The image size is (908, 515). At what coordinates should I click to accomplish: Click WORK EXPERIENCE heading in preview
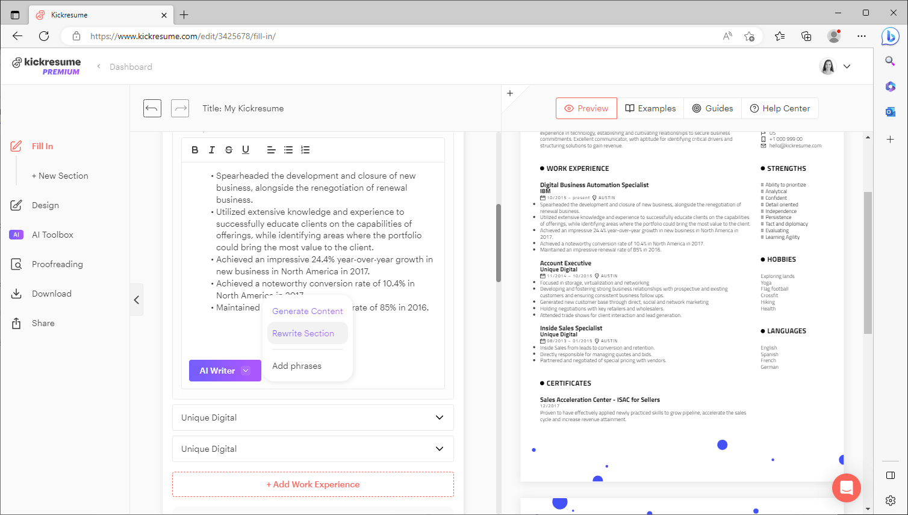click(x=577, y=168)
